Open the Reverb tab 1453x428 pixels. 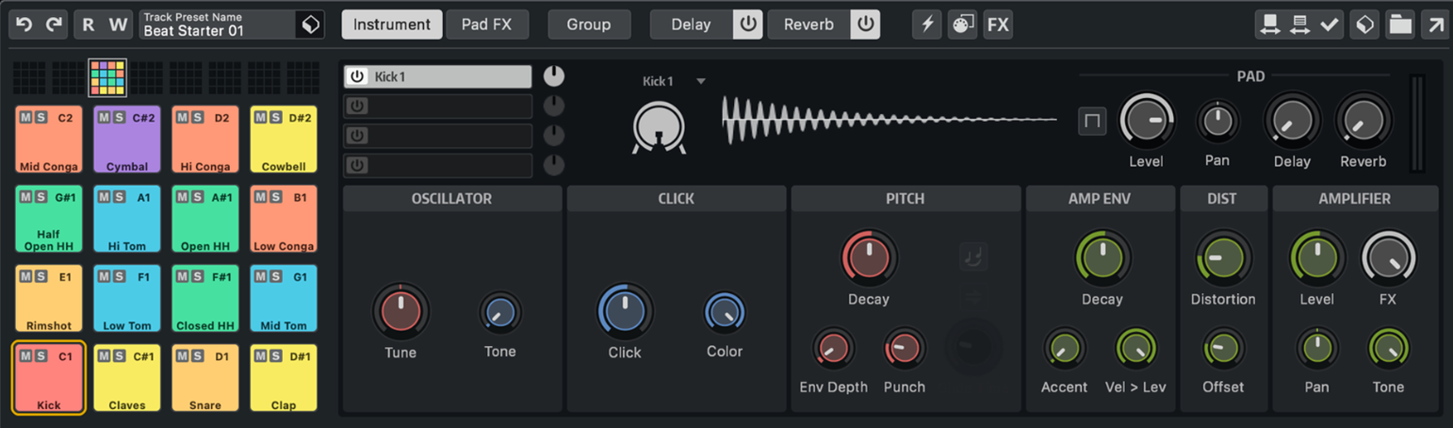point(808,25)
